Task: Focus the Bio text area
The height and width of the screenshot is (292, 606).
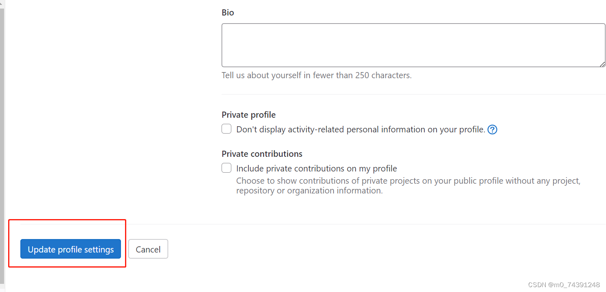Action: point(413,45)
